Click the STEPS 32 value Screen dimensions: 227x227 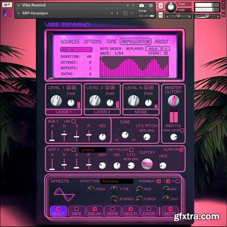click(x=166, y=53)
